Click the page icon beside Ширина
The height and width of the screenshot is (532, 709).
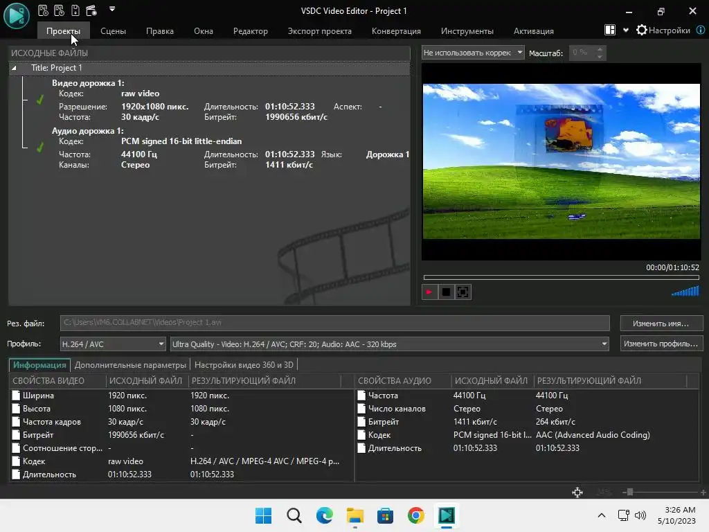(17, 396)
